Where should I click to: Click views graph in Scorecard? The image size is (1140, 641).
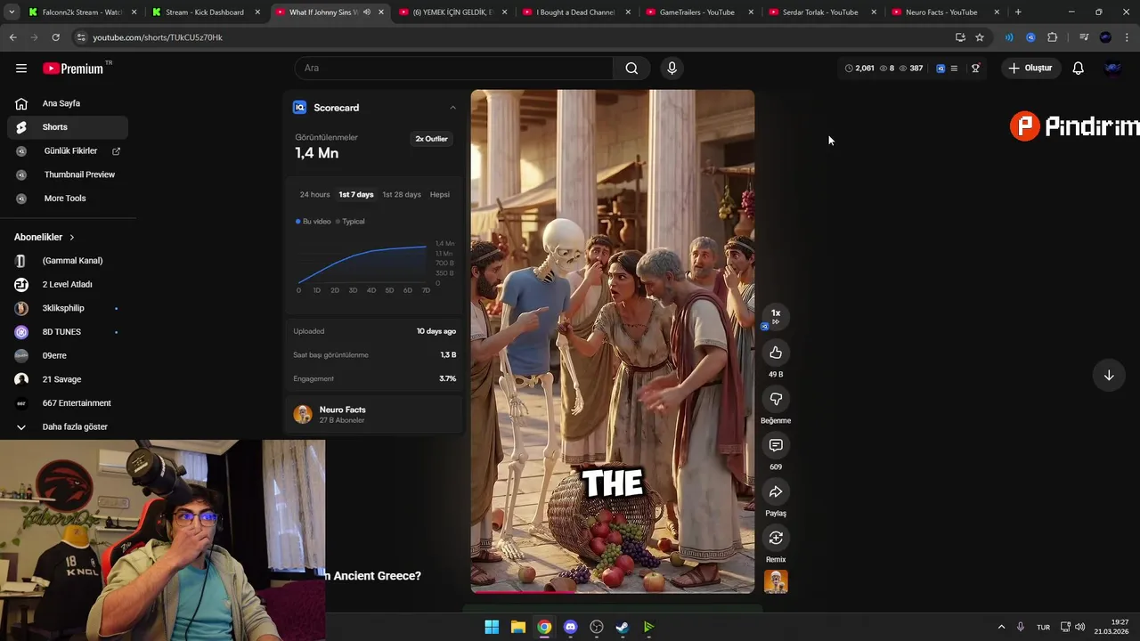point(362,265)
